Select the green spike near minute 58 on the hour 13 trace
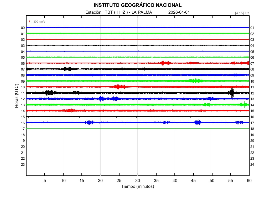Image resolution: width=269 pixels, height=202 pixels. point(244,104)
